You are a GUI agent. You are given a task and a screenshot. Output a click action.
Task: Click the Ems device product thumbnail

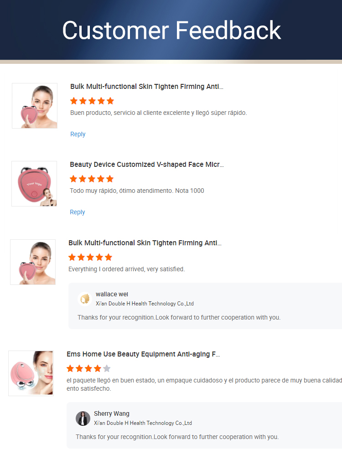click(x=31, y=373)
